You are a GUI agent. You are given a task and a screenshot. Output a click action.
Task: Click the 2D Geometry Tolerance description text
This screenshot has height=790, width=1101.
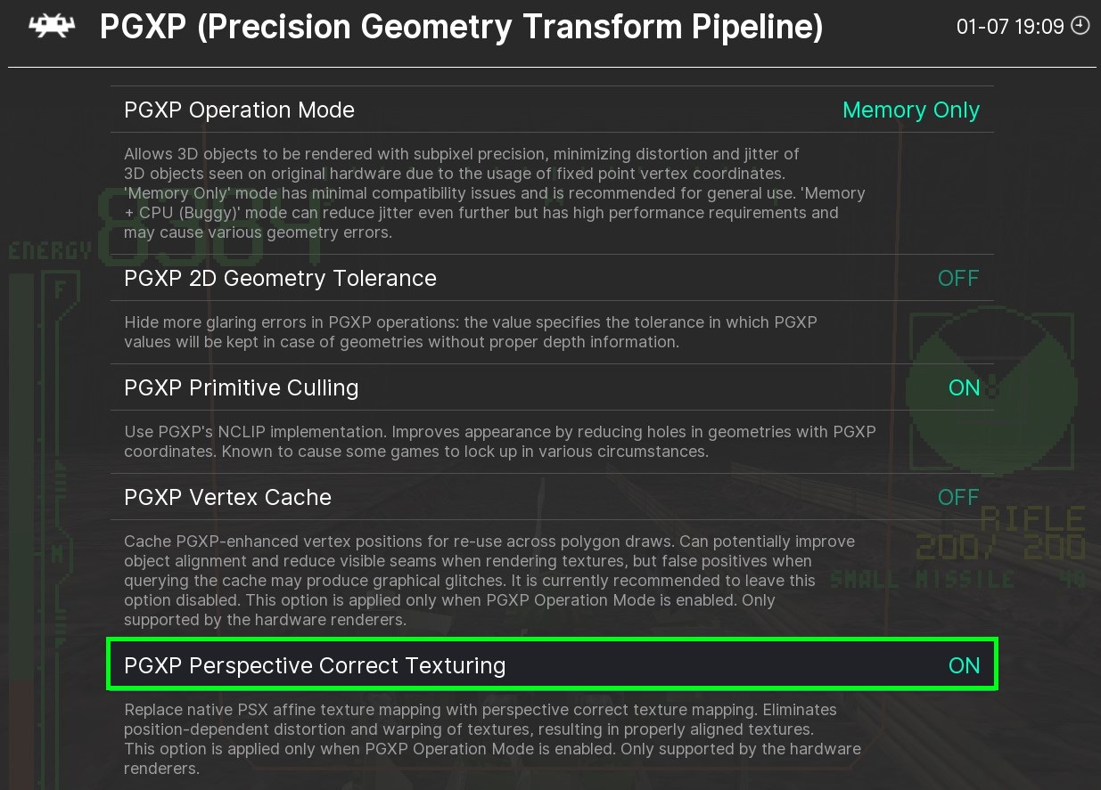(470, 331)
